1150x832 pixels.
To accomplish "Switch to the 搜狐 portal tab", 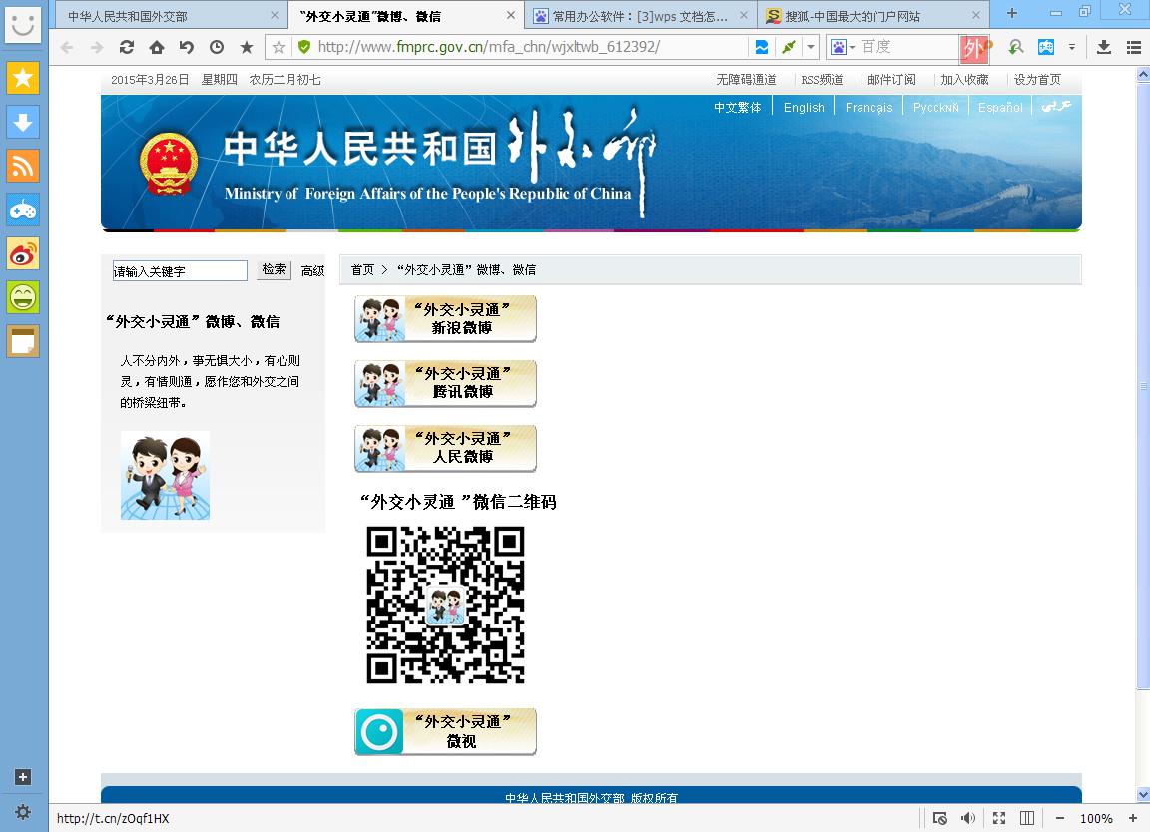I will coord(867,16).
